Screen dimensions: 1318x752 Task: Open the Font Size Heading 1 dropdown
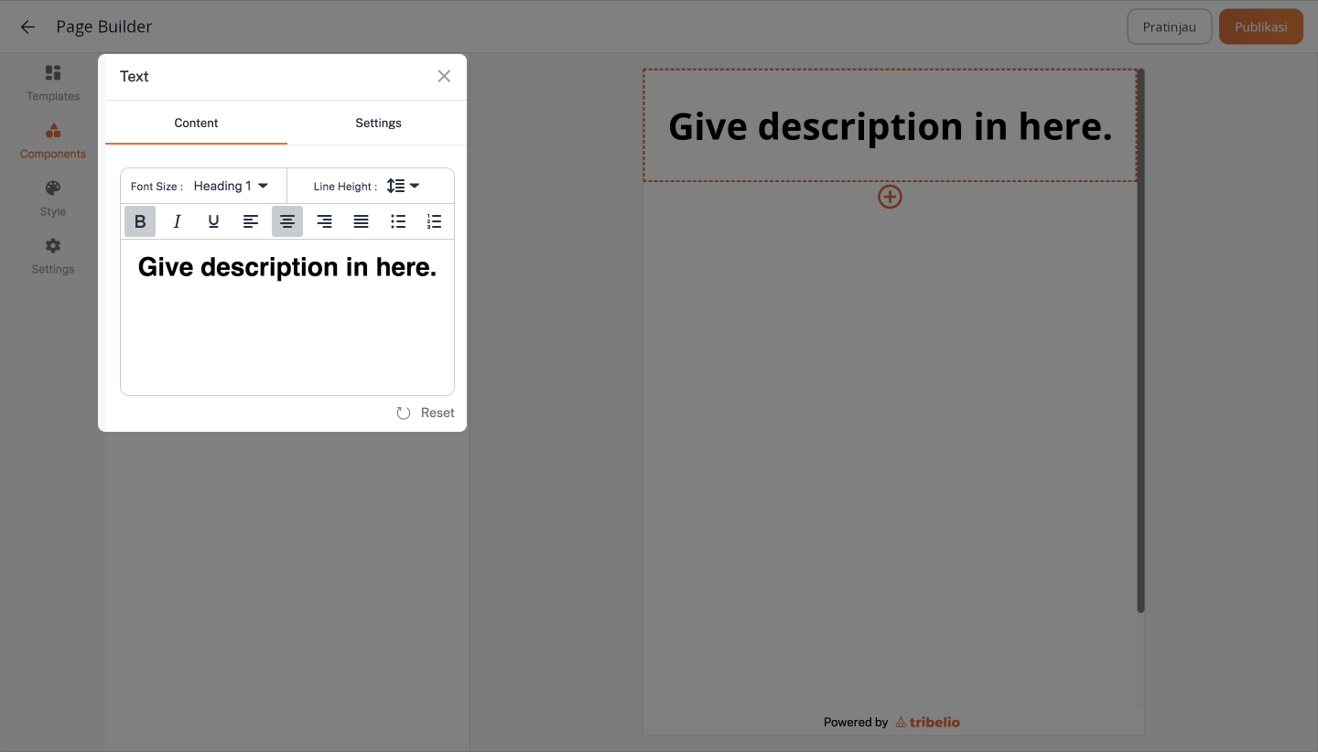(231, 186)
